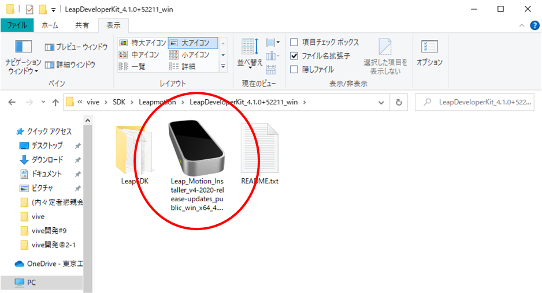Unpin ダウンロード using its pin icon

[x=78, y=160]
